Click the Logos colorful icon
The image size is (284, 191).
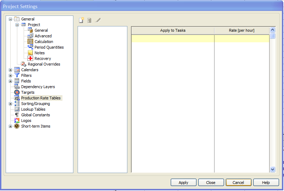point(17,121)
